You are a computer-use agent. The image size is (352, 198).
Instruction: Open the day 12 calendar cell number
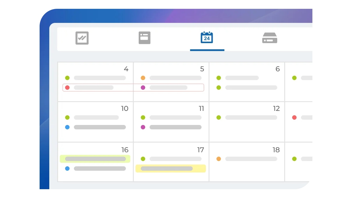[276, 109]
